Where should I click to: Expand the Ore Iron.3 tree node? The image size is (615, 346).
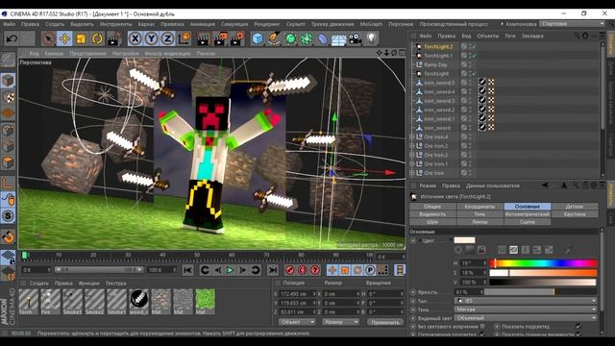[412, 146]
